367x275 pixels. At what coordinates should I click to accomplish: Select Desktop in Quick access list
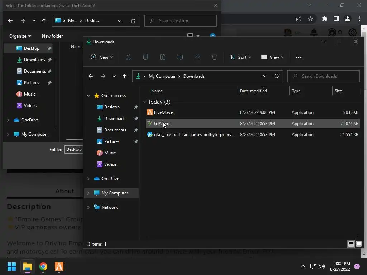[112, 107]
